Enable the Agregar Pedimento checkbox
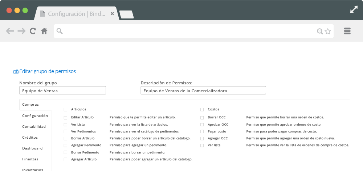The image size is (363, 181). pos(65,146)
